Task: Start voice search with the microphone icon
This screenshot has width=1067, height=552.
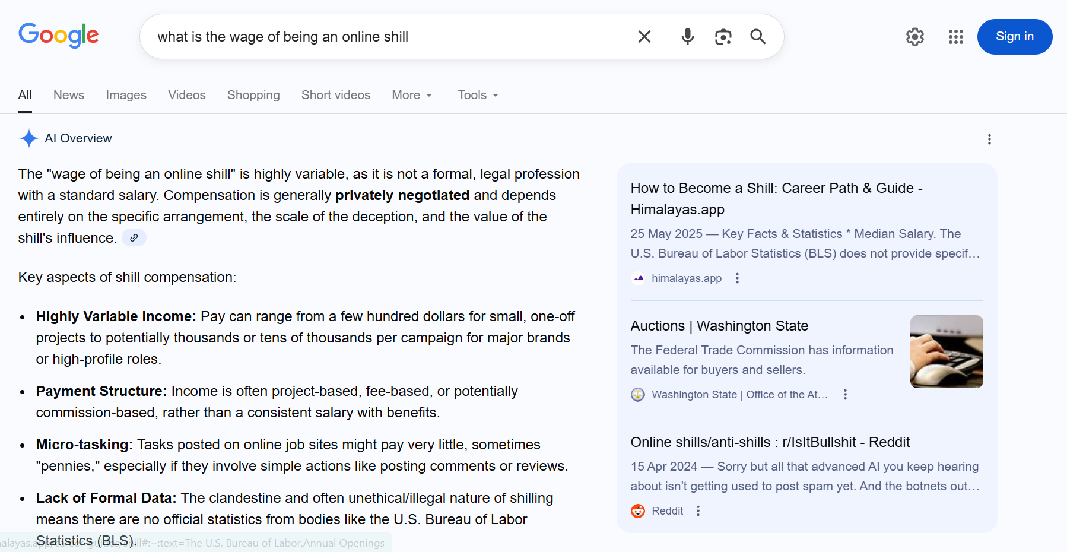Action: tap(688, 37)
